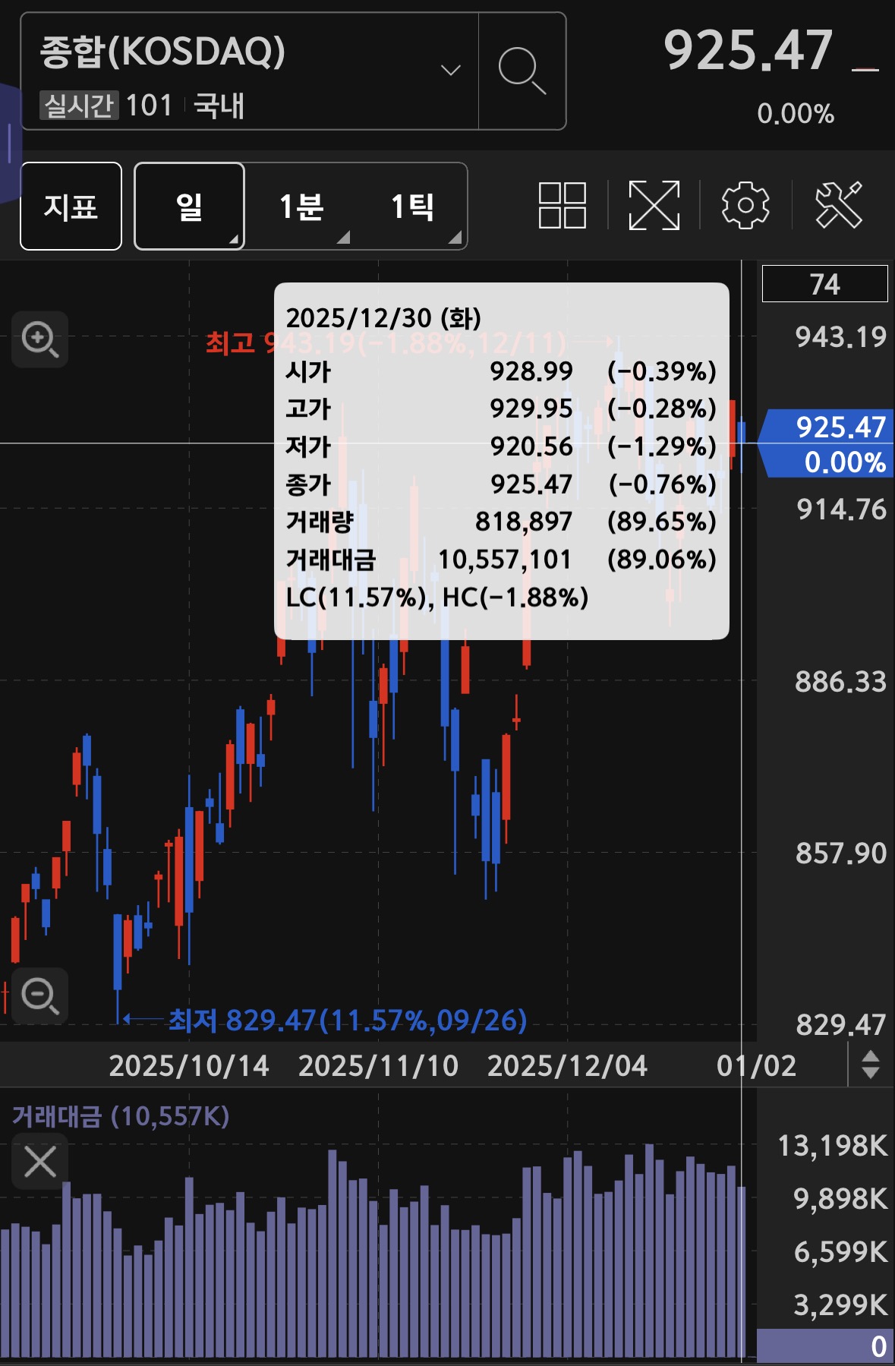Screen dimensions: 895x1366
Task: Click the 01/02 date label
Action: tap(756, 1066)
